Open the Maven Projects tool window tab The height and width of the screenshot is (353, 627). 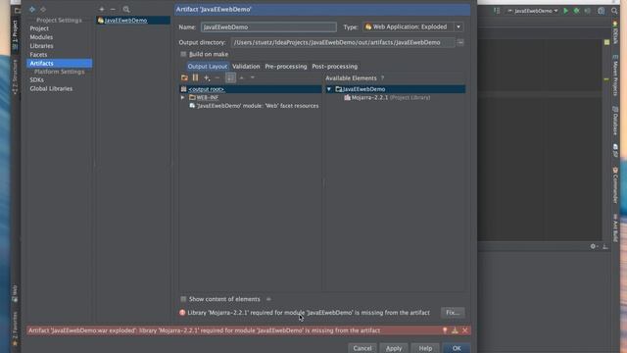pos(615,76)
